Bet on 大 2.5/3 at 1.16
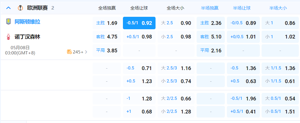300x123 pixels. [176, 68]
